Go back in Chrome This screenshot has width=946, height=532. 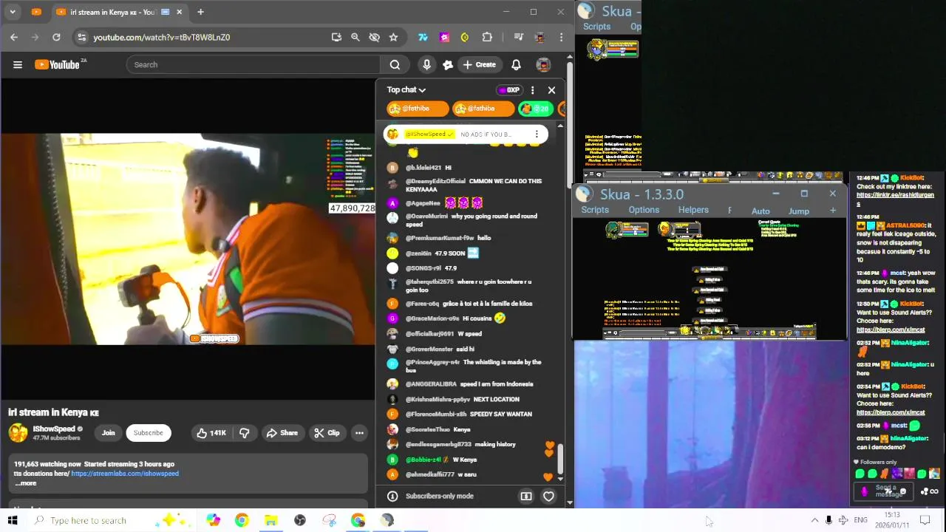(14, 37)
